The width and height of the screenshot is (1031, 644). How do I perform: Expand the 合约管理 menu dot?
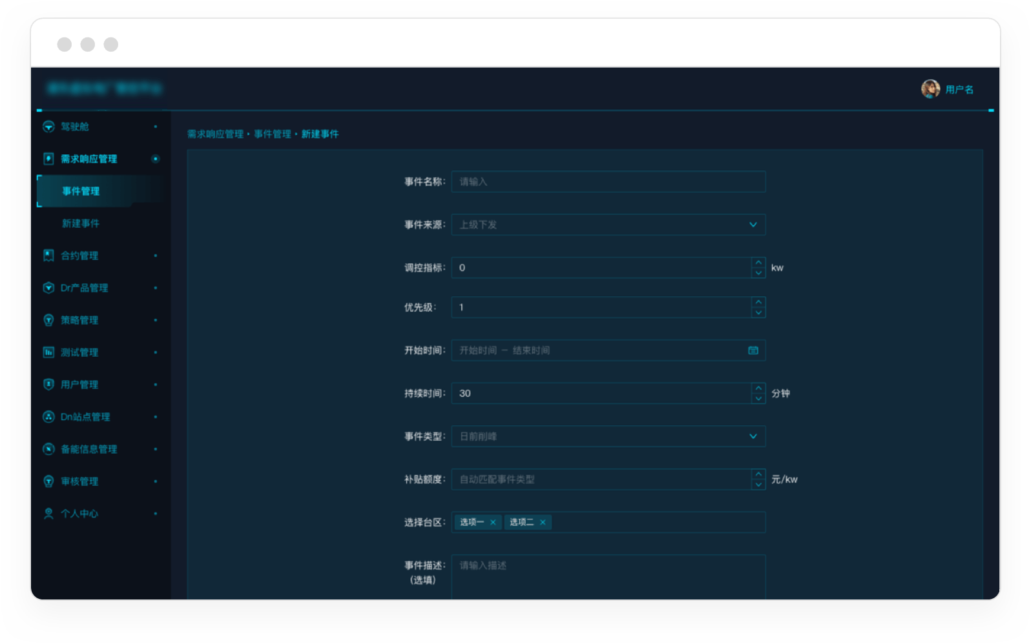156,256
